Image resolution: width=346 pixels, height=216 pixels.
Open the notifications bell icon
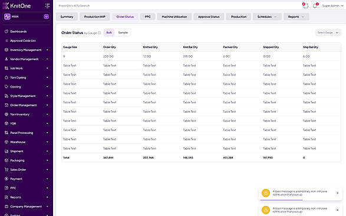tap(315, 6)
